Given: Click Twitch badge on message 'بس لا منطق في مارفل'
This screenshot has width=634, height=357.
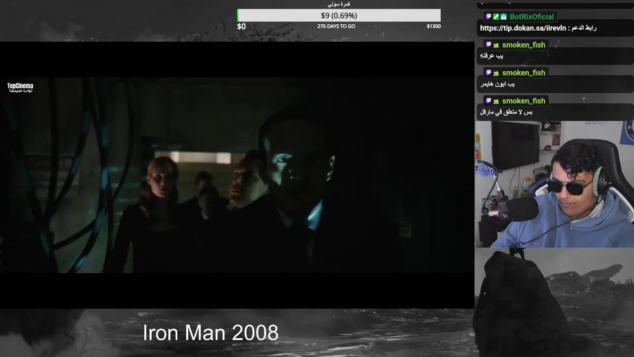Looking at the screenshot, I should [x=488, y=101].
